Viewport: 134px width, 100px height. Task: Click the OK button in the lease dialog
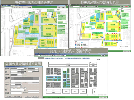pyautogui.click(x=28, y=97)
